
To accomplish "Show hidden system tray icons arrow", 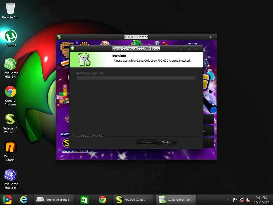I will pos(228,200).
